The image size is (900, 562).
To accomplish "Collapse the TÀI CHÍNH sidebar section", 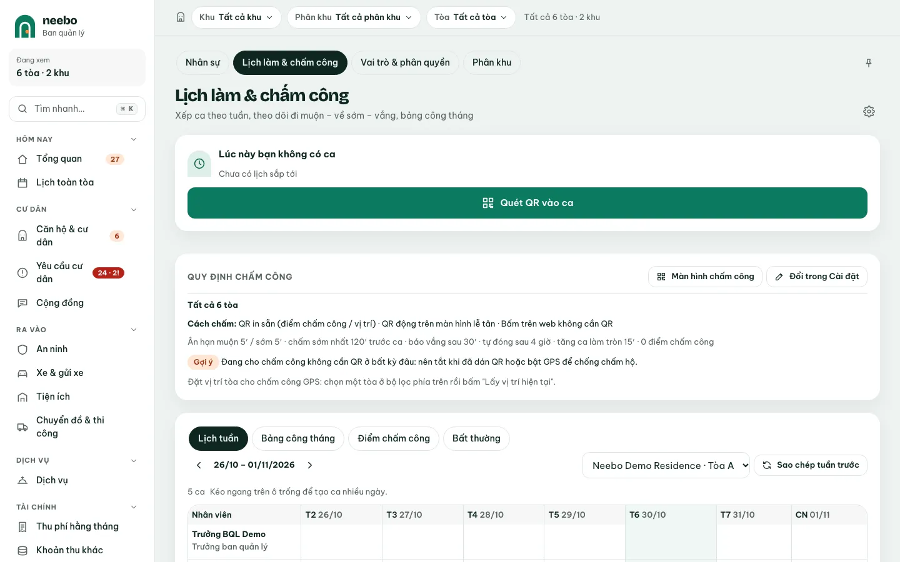I will [x=134, y=507].
